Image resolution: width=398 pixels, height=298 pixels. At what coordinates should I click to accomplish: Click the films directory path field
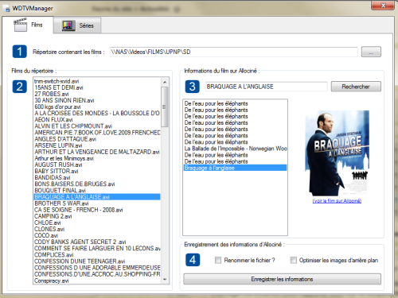233,52
